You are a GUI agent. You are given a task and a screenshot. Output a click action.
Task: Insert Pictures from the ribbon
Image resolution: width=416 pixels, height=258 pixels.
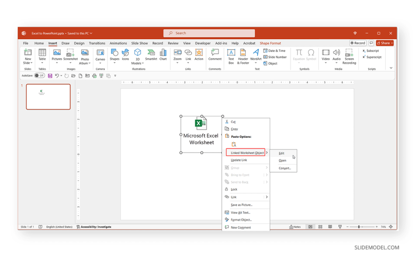coord(57,56)
